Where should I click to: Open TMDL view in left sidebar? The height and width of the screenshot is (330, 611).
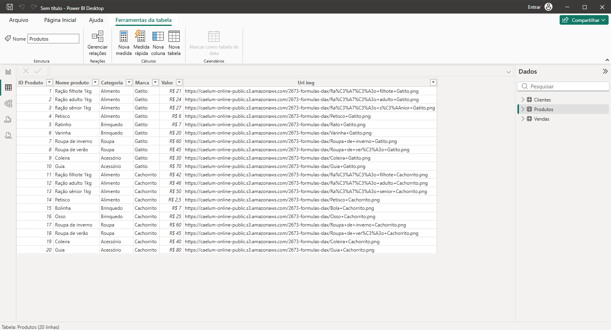pos(8,136)
